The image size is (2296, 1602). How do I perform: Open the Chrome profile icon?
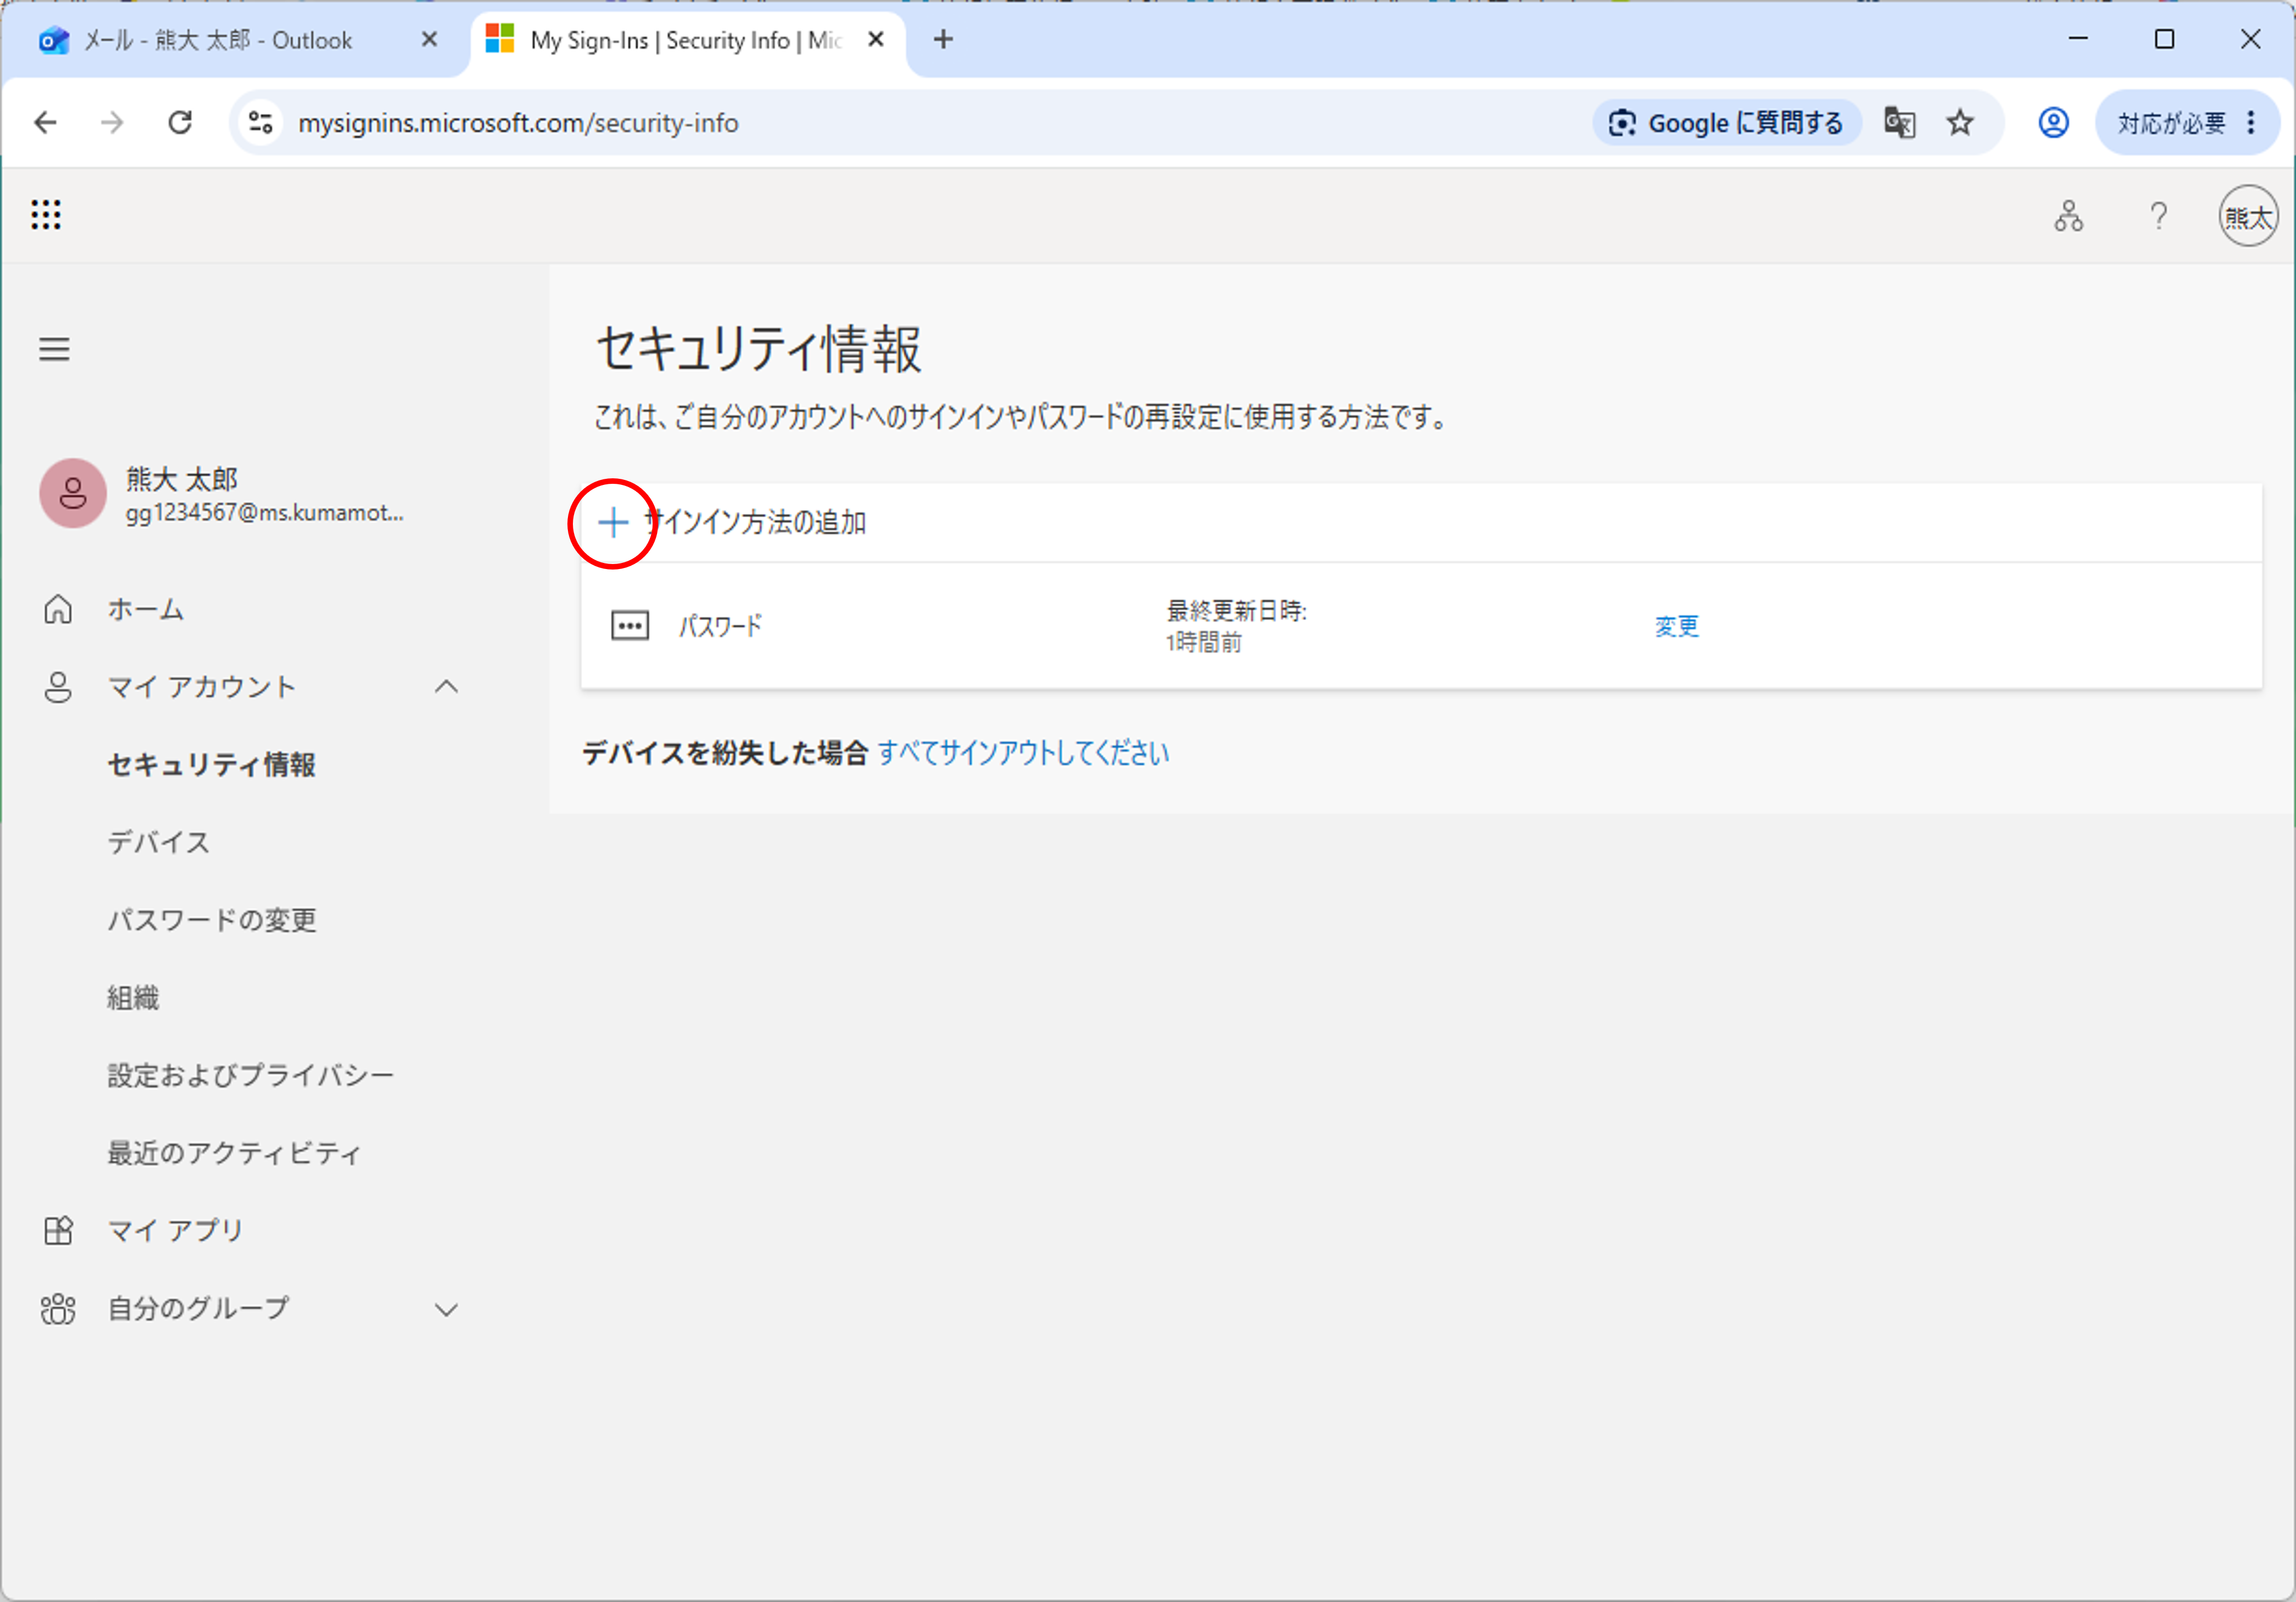pos(2053,123)
